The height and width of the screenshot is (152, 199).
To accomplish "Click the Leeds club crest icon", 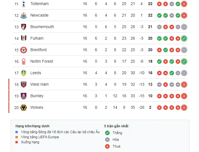I will point(24,73).
